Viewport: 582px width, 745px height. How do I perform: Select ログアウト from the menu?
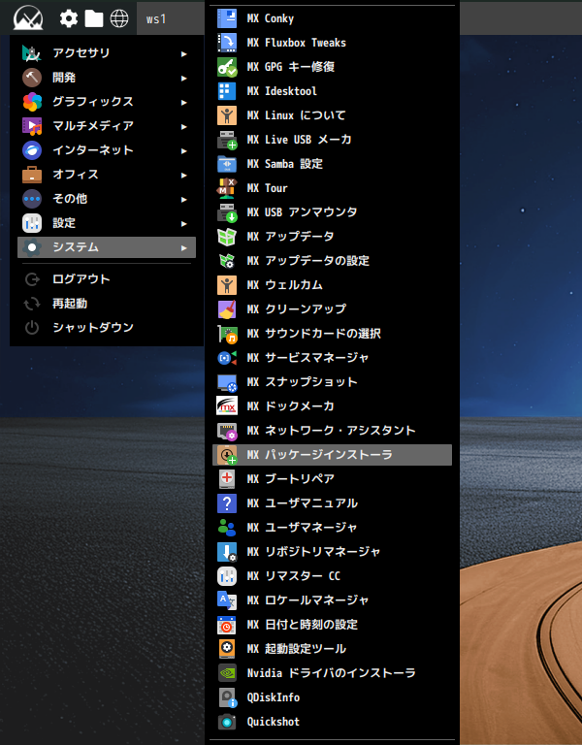click(x=107, y=279)
